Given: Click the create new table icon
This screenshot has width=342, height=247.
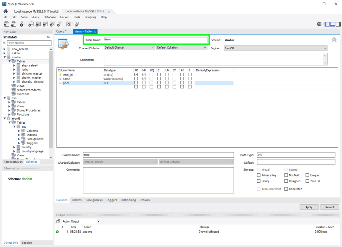Looking at the screenshot, I should coord(38,24).
